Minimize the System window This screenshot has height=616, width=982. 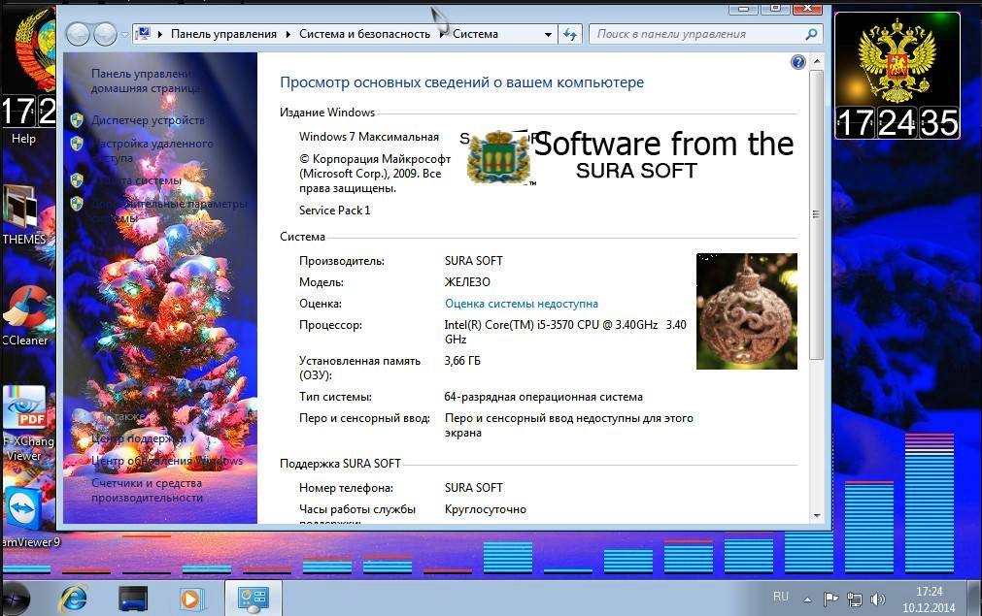pyautogui.click(x=743, y=8)
